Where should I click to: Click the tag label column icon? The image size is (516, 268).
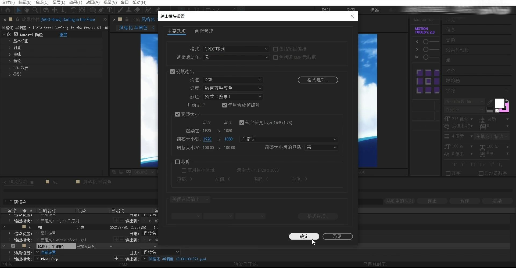[x=24, y=211]
